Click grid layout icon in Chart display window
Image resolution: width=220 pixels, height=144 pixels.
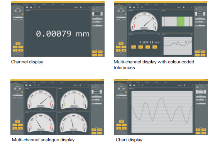(x=119, y=89)
